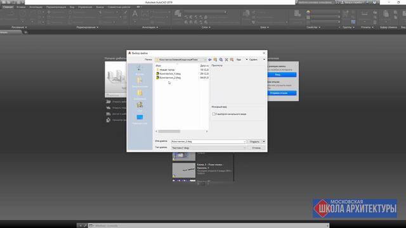Expand the Имя файла history dropdown
The width and height of the screenshot is (406, 228).
click(244, 142)
